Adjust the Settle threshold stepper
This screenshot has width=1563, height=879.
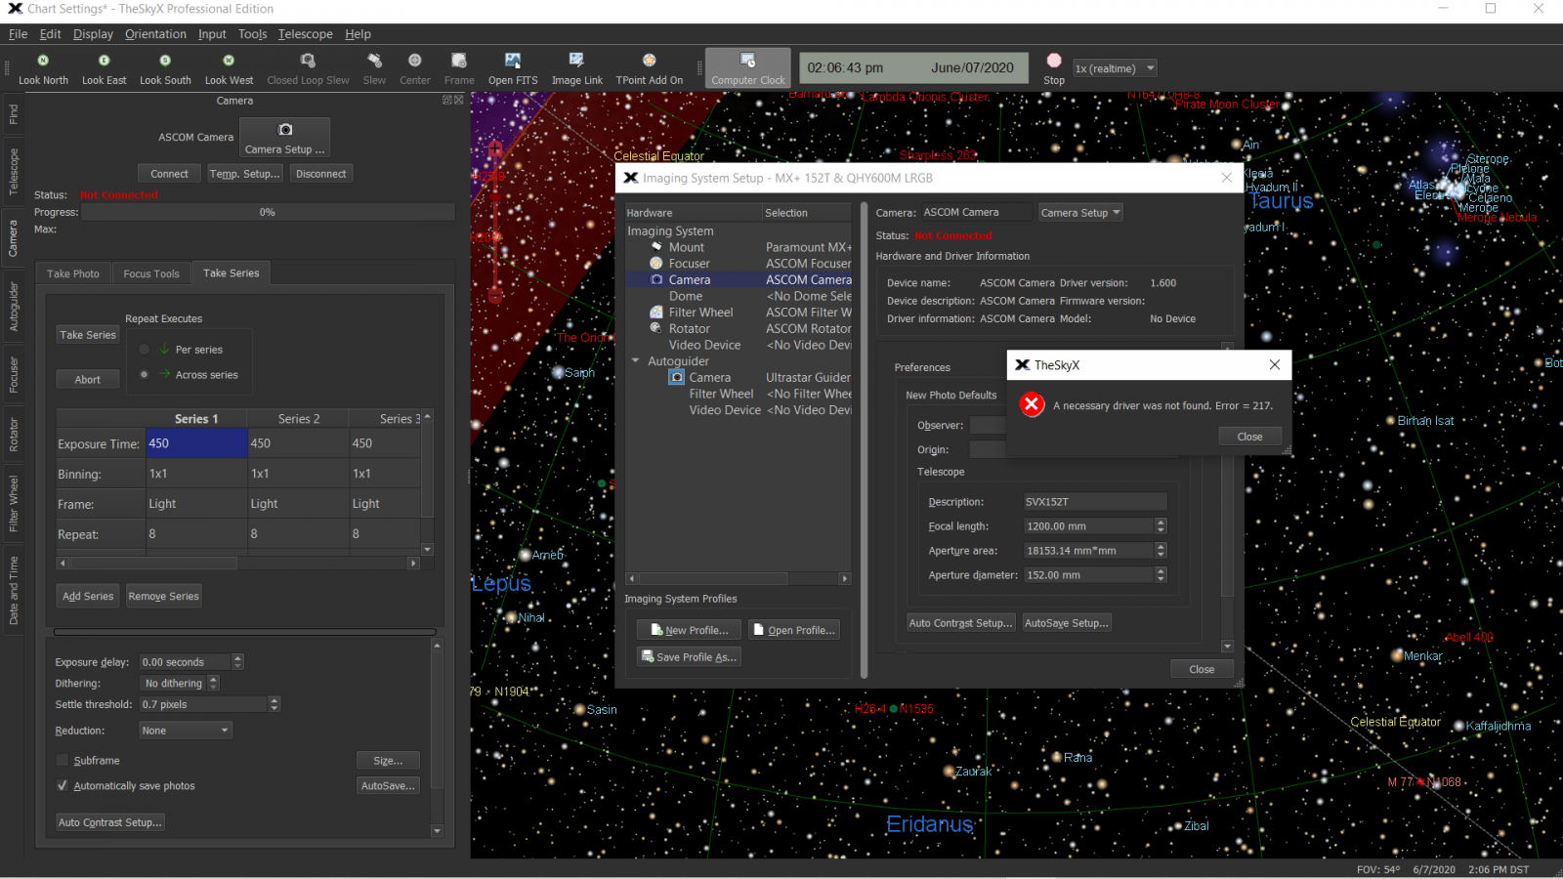click(275, 704)
